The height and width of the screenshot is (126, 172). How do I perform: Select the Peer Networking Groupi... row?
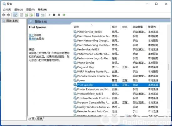pyautogui.click(x=116, y=41)
